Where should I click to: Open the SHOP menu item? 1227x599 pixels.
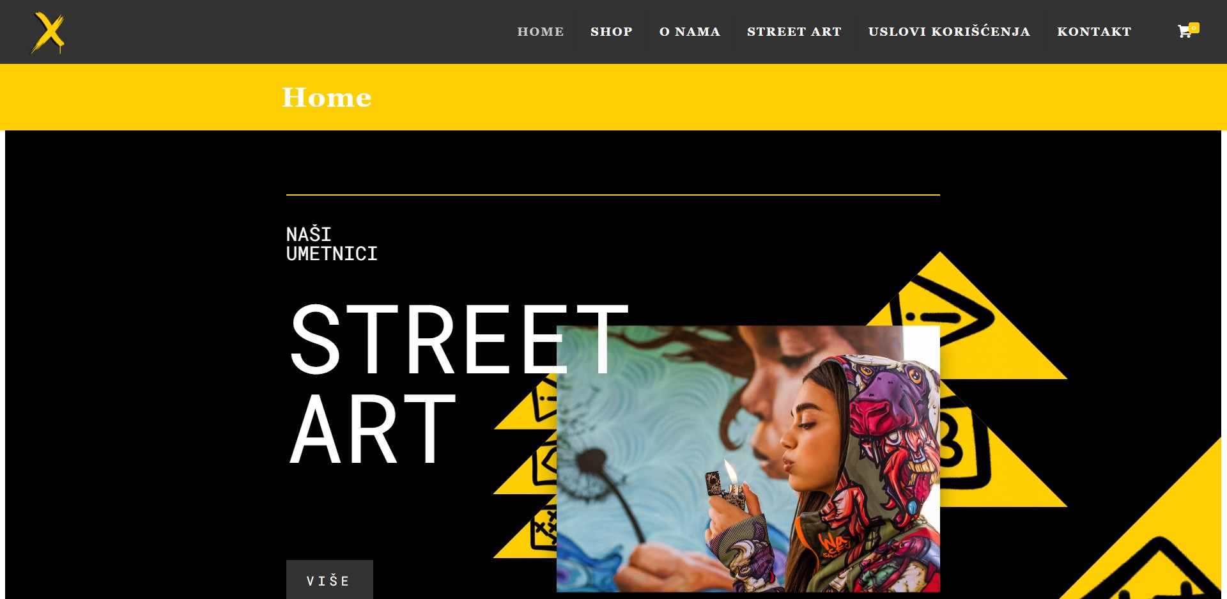[612, 32]
